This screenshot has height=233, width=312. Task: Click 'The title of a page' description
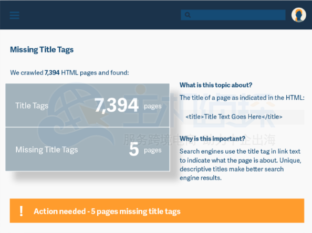point(242,98)
